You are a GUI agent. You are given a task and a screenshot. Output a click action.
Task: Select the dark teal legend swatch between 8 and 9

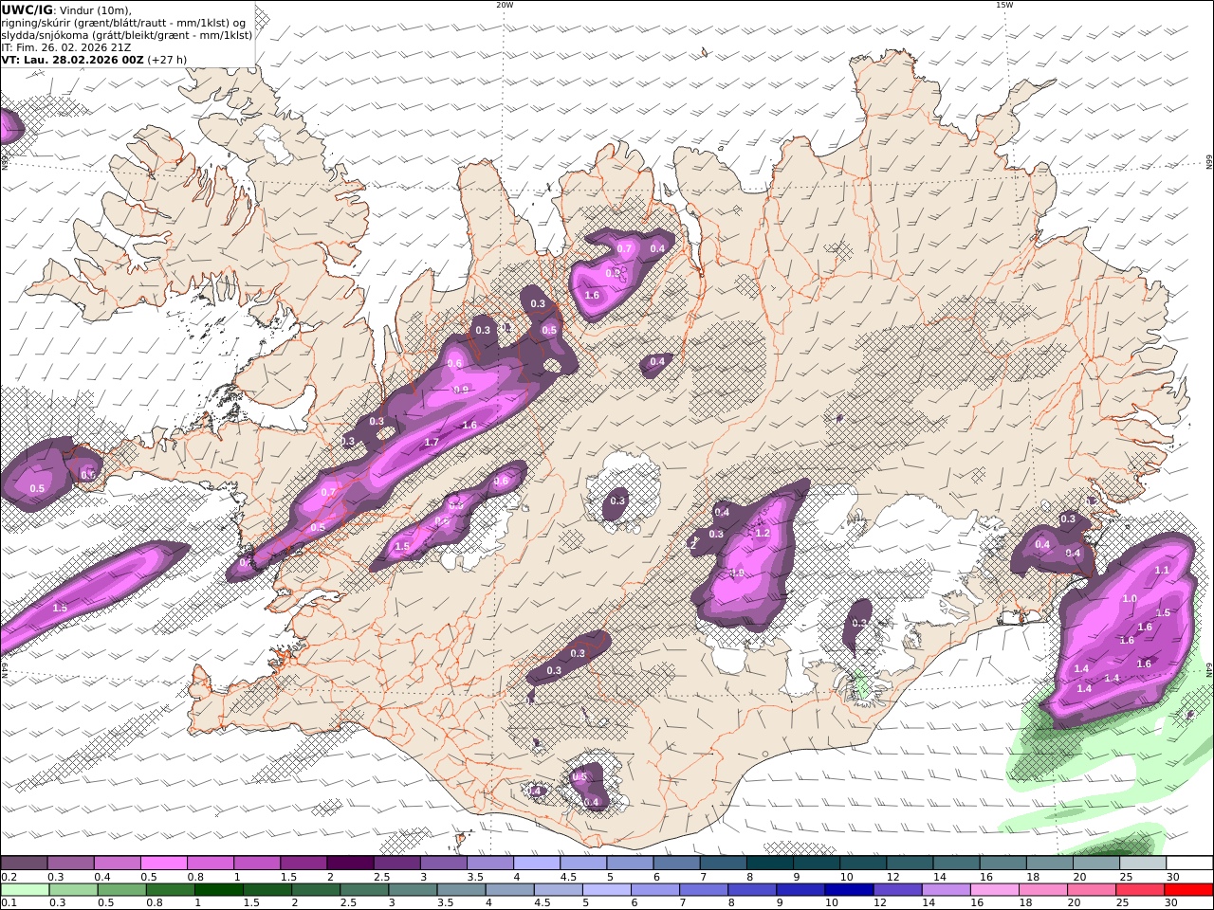pyautogui.click(x=768, y=864)
